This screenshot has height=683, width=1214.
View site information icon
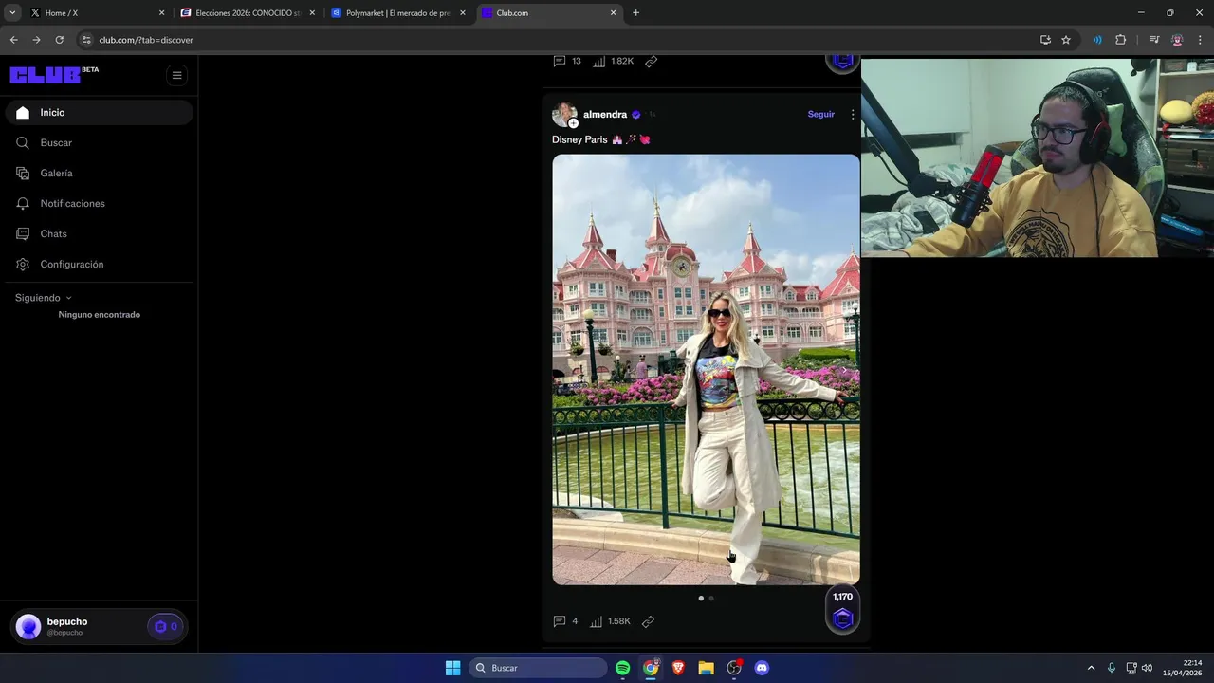point(86,40)
